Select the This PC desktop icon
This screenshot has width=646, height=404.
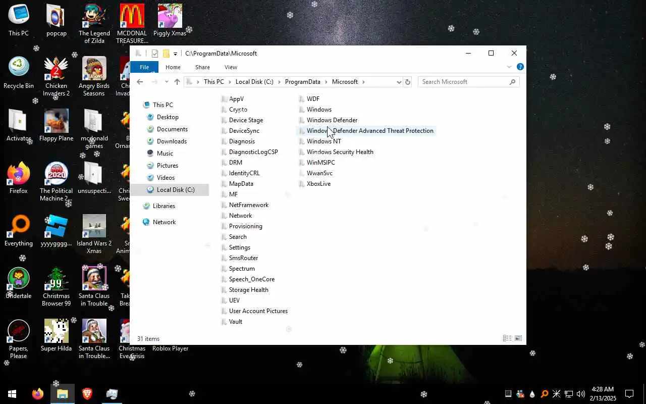[x=19, y=21]
